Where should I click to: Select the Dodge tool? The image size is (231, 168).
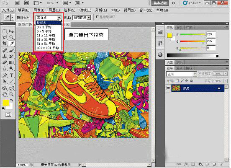11,68
